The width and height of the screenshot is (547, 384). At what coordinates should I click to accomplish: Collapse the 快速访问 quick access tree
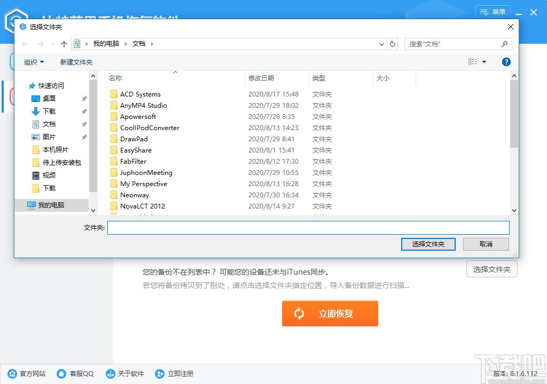tap(25, 86)
